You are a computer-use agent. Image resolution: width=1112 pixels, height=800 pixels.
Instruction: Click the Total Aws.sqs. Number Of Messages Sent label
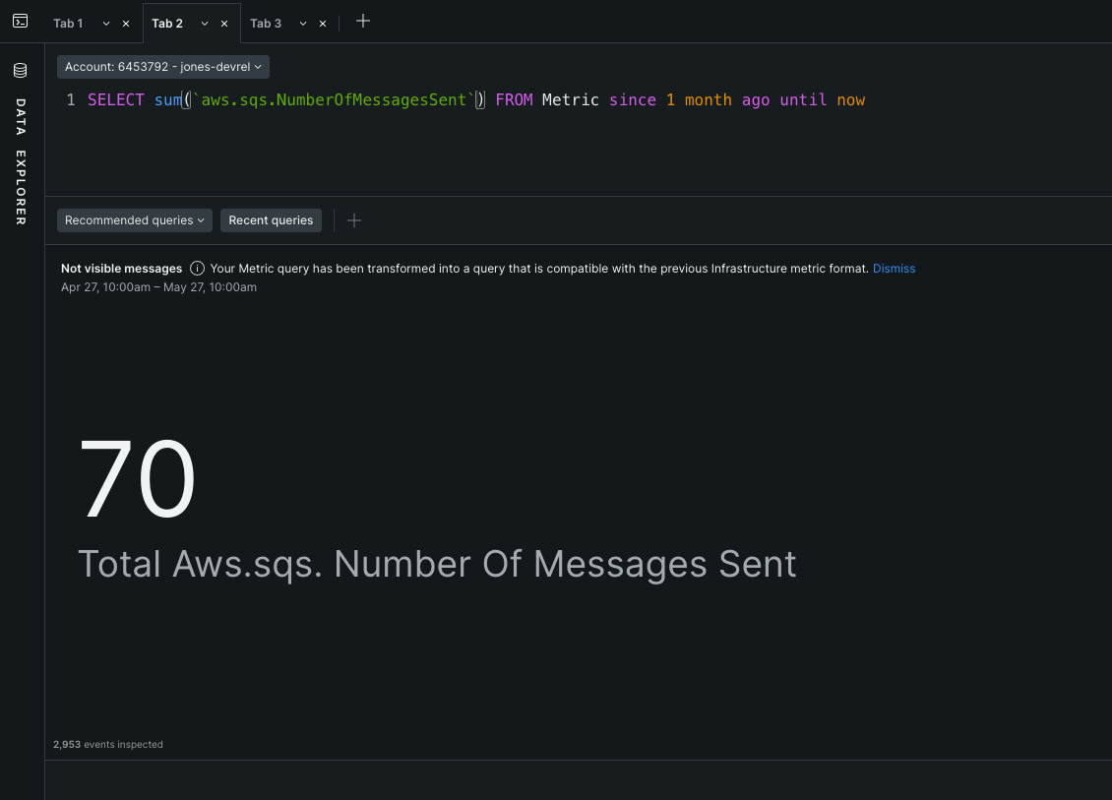click(x=437, y=565)
